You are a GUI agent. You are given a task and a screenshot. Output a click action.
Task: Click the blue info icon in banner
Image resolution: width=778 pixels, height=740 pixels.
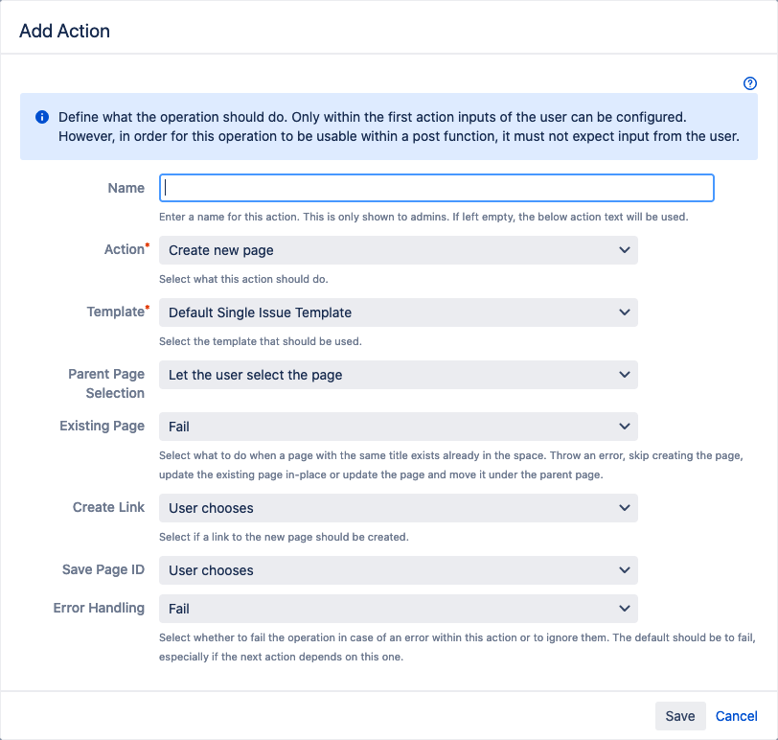(x=42, y=117)
